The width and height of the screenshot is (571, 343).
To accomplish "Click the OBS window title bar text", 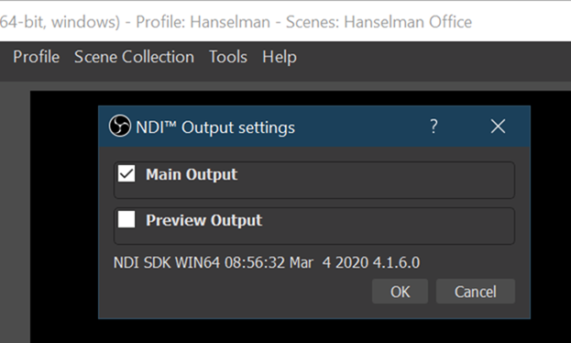I will click(236, 22).
